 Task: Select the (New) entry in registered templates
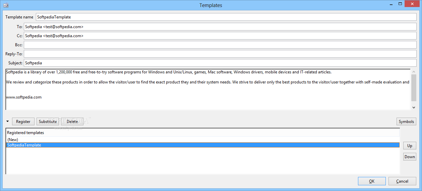[x=203, y=139]
